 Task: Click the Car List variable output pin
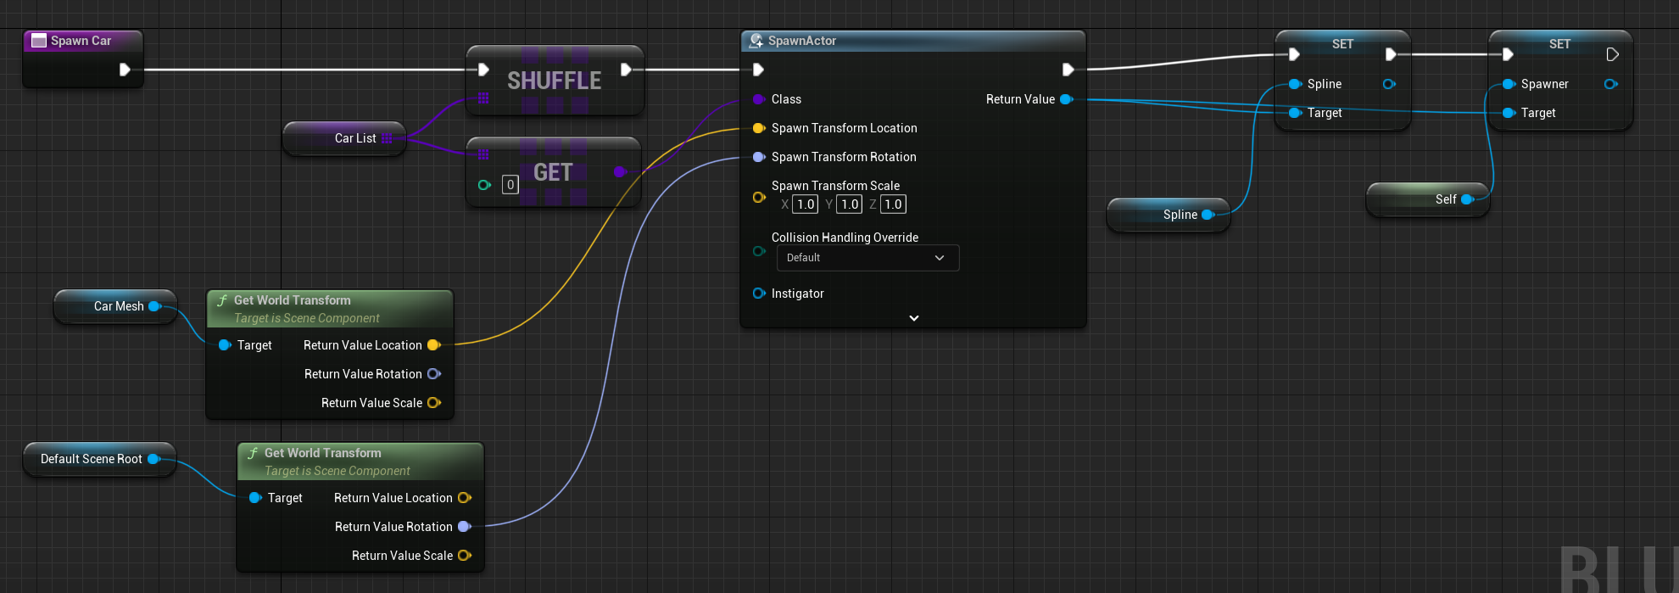tap(387, 138)
